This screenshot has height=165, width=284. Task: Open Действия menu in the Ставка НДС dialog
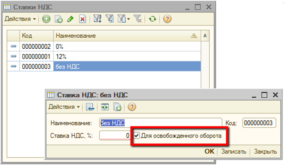(x=64, y=107)
